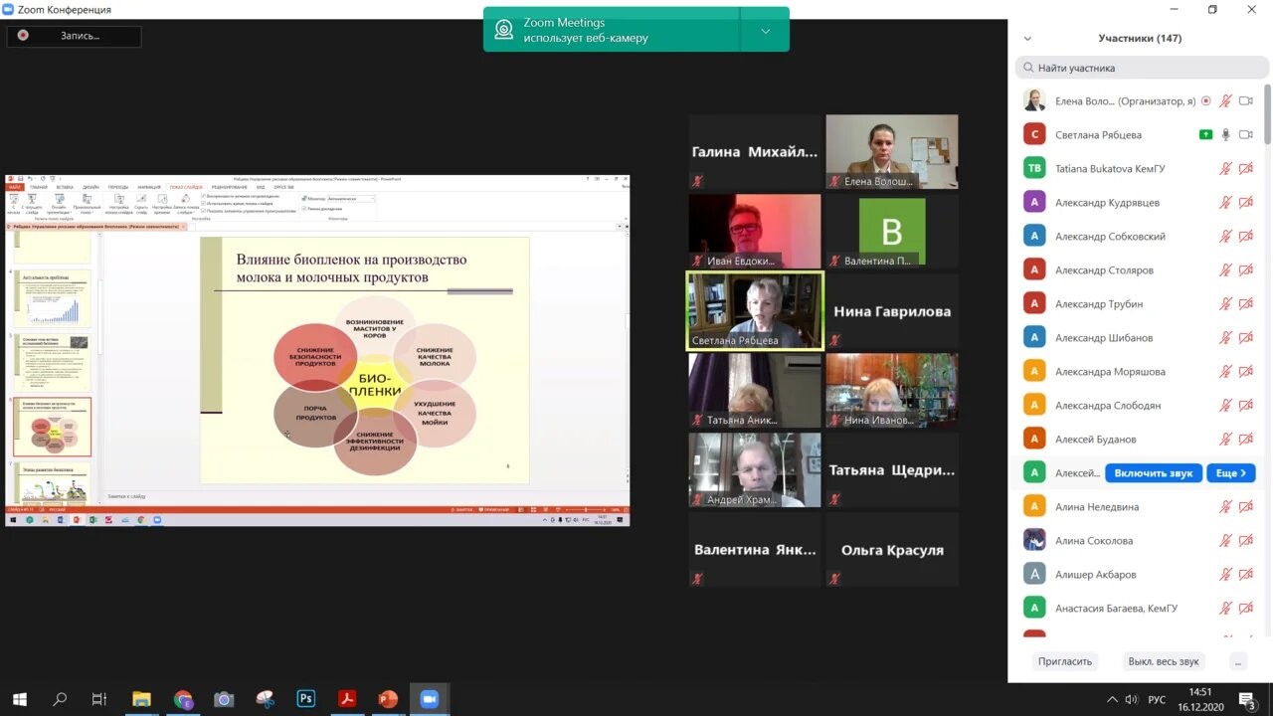Screen dimensions: 1273x716
Task: Collapse participants panel using top-left chevron
Action: (1027, 39)
